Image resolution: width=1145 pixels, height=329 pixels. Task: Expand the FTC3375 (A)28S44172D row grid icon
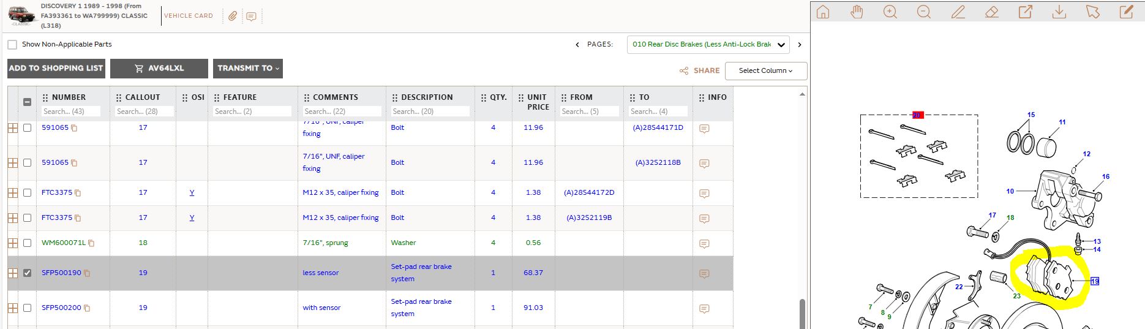pos(12,193)
